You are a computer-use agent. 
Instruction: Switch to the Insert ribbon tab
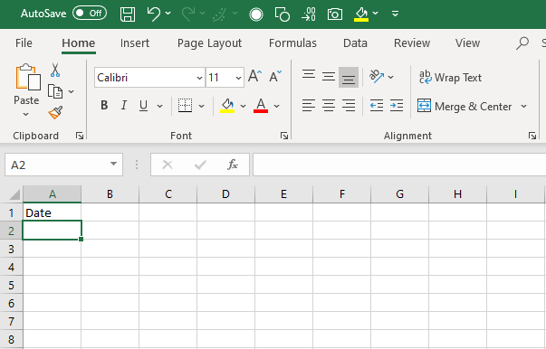[x=135, y=43]
